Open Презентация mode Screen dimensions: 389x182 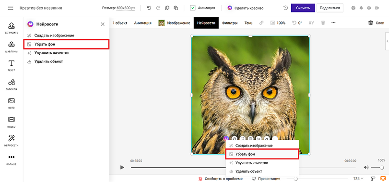tap(266, 179)
